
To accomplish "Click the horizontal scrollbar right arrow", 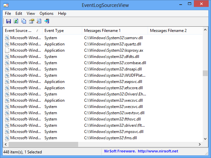I will pos(200,144).
